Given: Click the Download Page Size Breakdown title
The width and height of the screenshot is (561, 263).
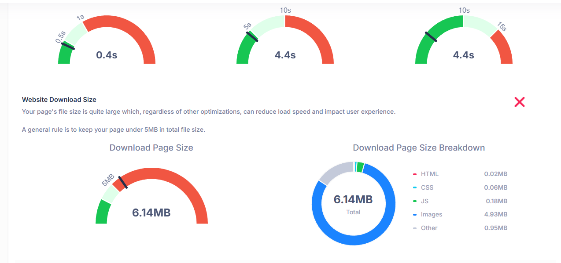Looking at the screenshot, I should coord(418,148).
